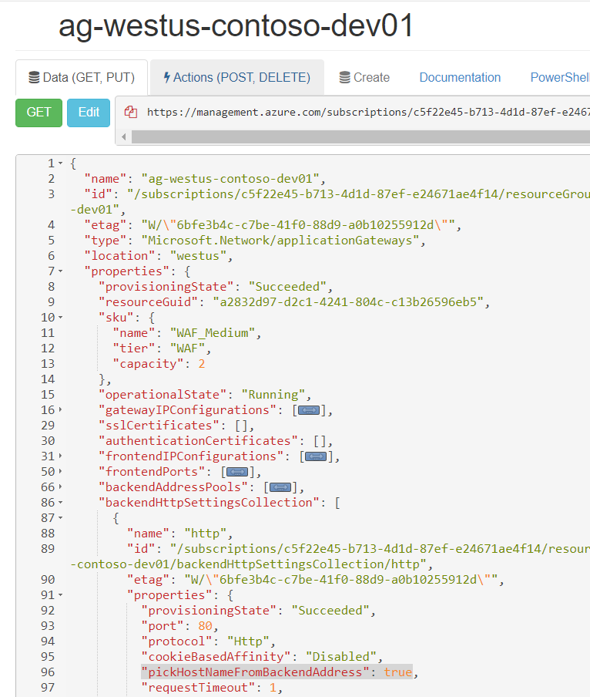Collapse the properties block at line 7
This screenshot has height=697, width=590.
tap(60, 271)
